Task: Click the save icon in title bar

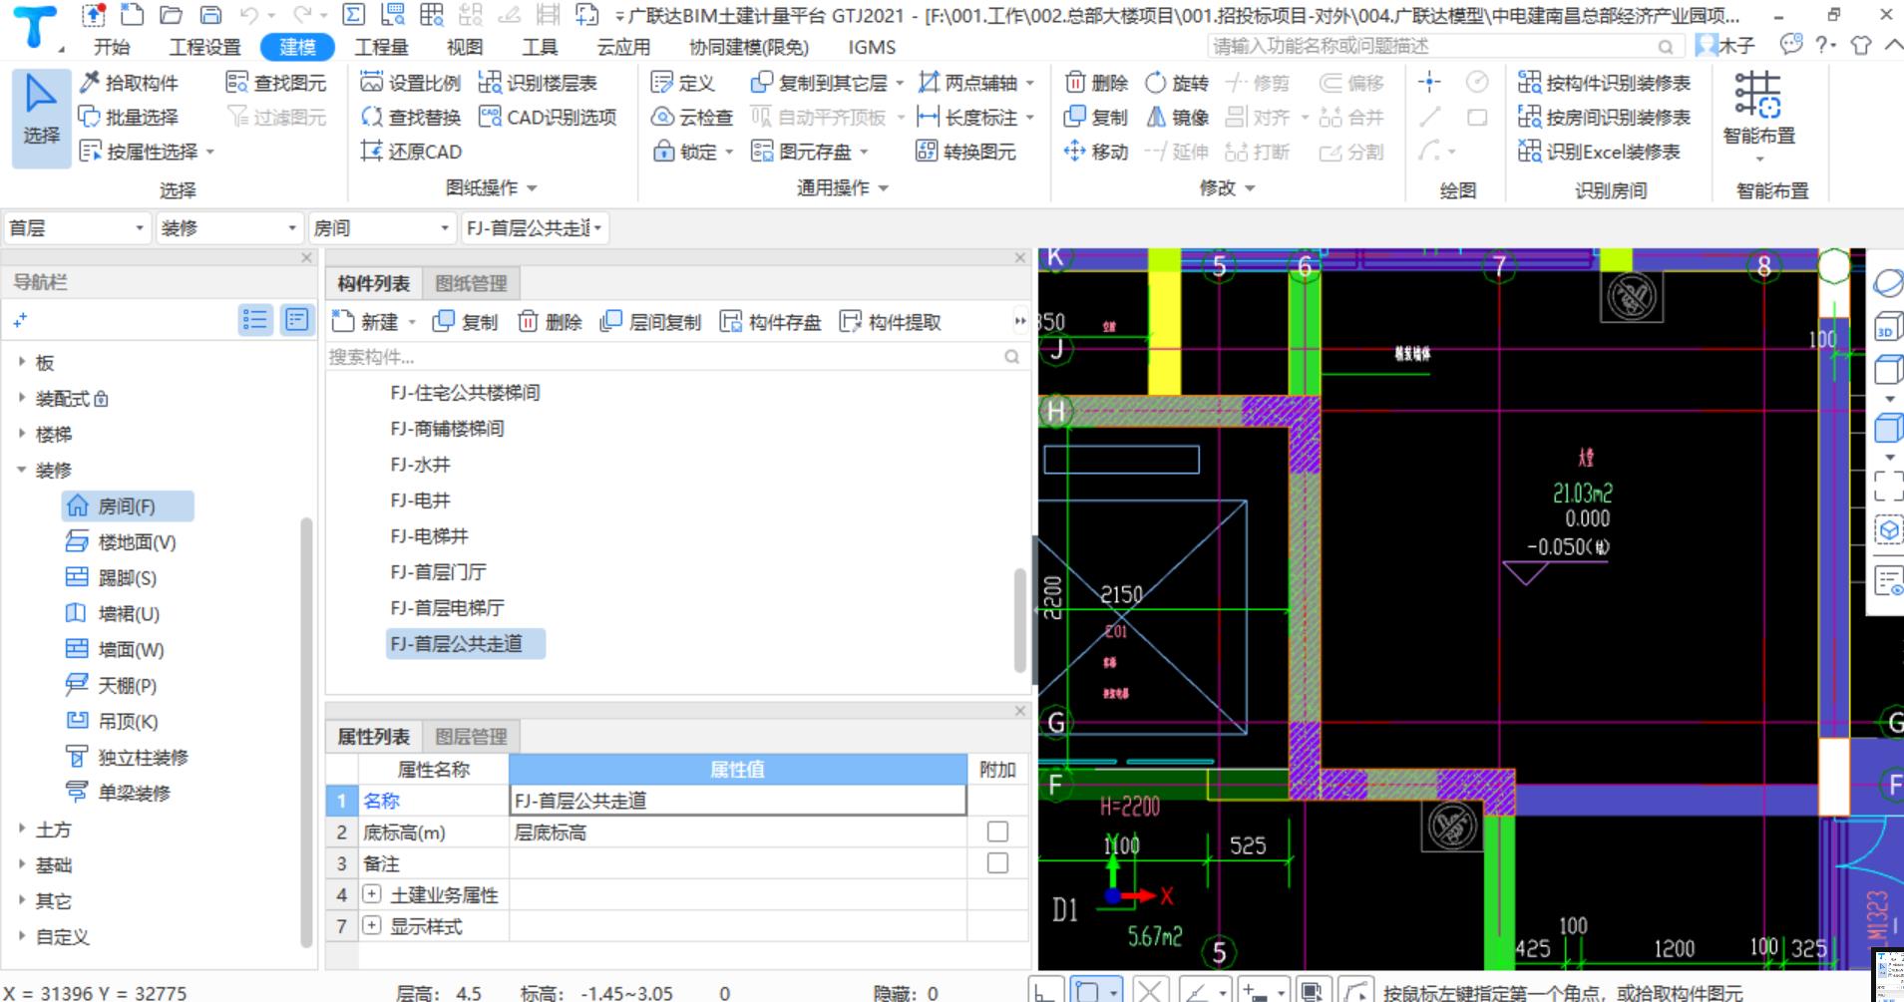Action: coord(210,15)
